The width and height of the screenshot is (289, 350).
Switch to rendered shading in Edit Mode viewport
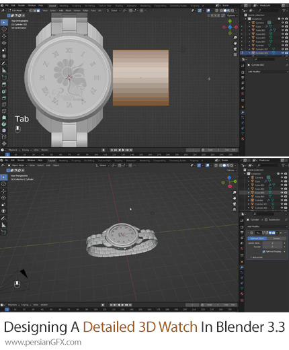pyautogui.click(x=233, y=10)
